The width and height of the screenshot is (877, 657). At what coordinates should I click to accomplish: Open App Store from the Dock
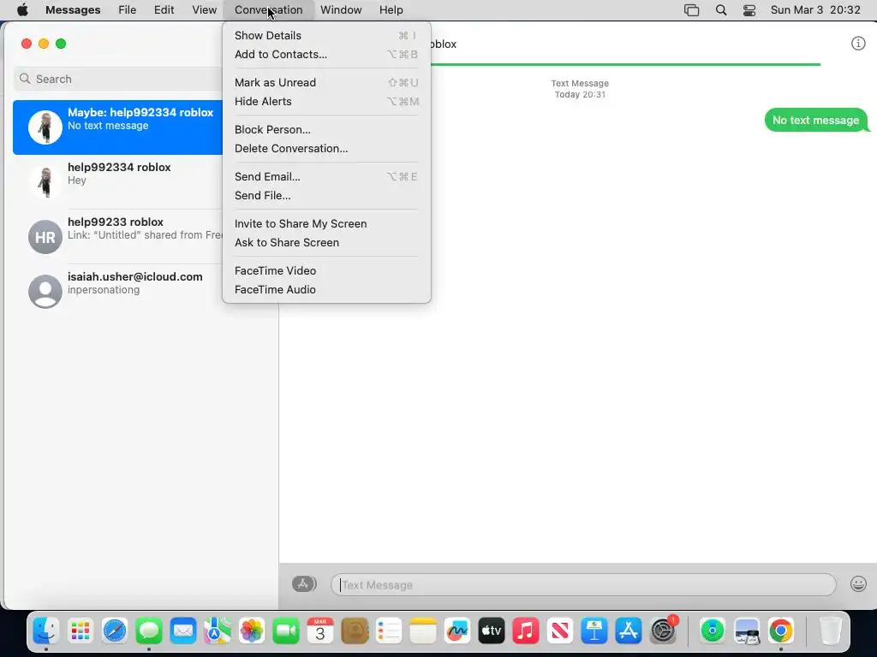point(628,631)
